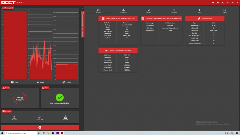240x135 pixels.
Task: Click the green checkmark status icon
Action: tap(60, 97)
